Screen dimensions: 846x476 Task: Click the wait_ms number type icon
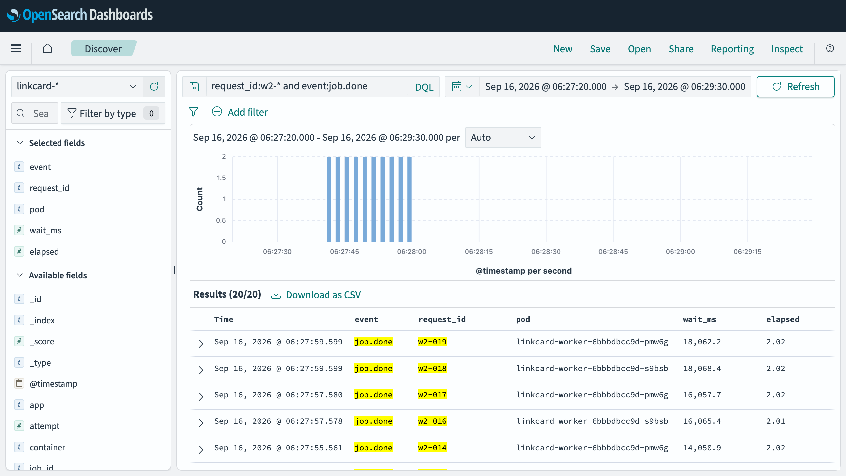19,230
